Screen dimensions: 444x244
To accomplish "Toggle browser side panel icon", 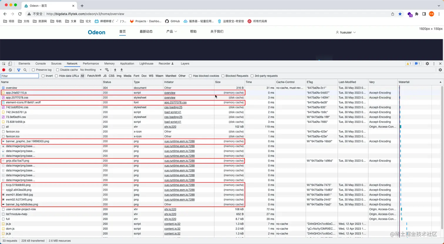I will (424, 14).
